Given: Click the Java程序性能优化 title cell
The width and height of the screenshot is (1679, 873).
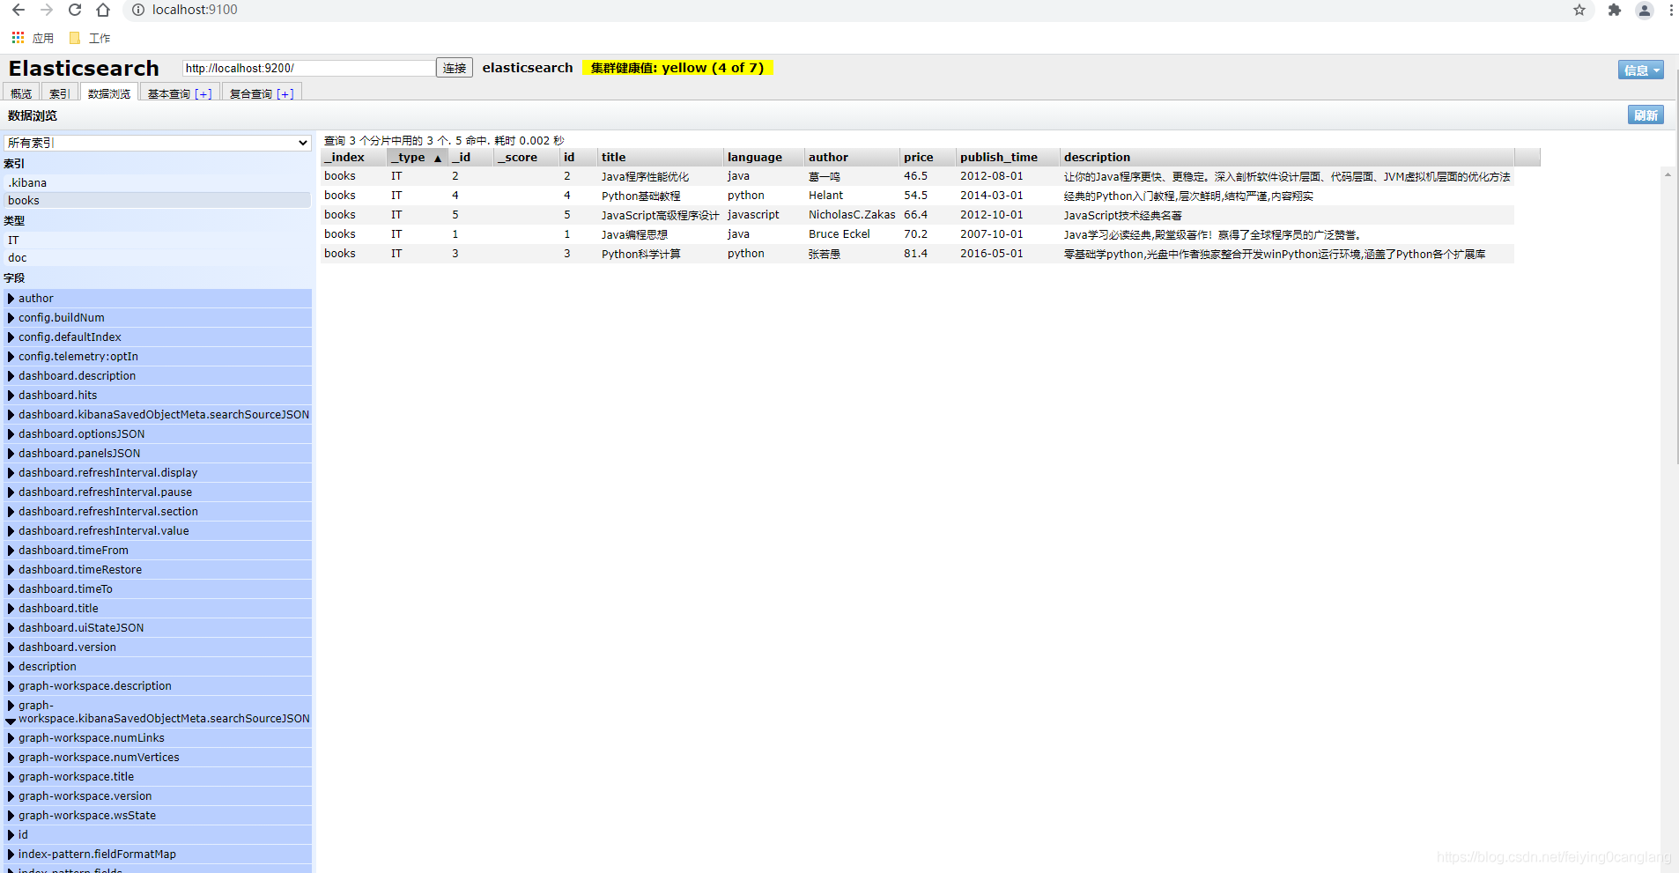Looking at the screenshot, I should point(646,177).
